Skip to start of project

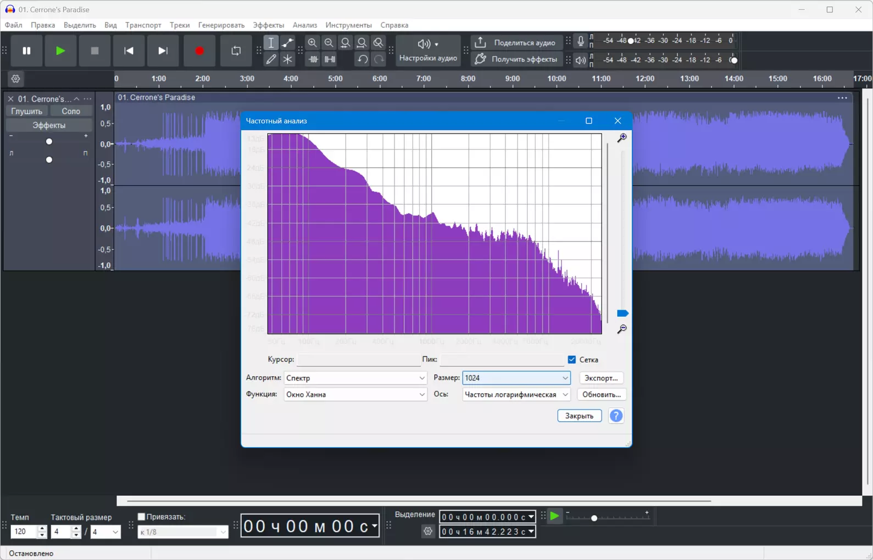pyautogui.click(x=129, y=51)
